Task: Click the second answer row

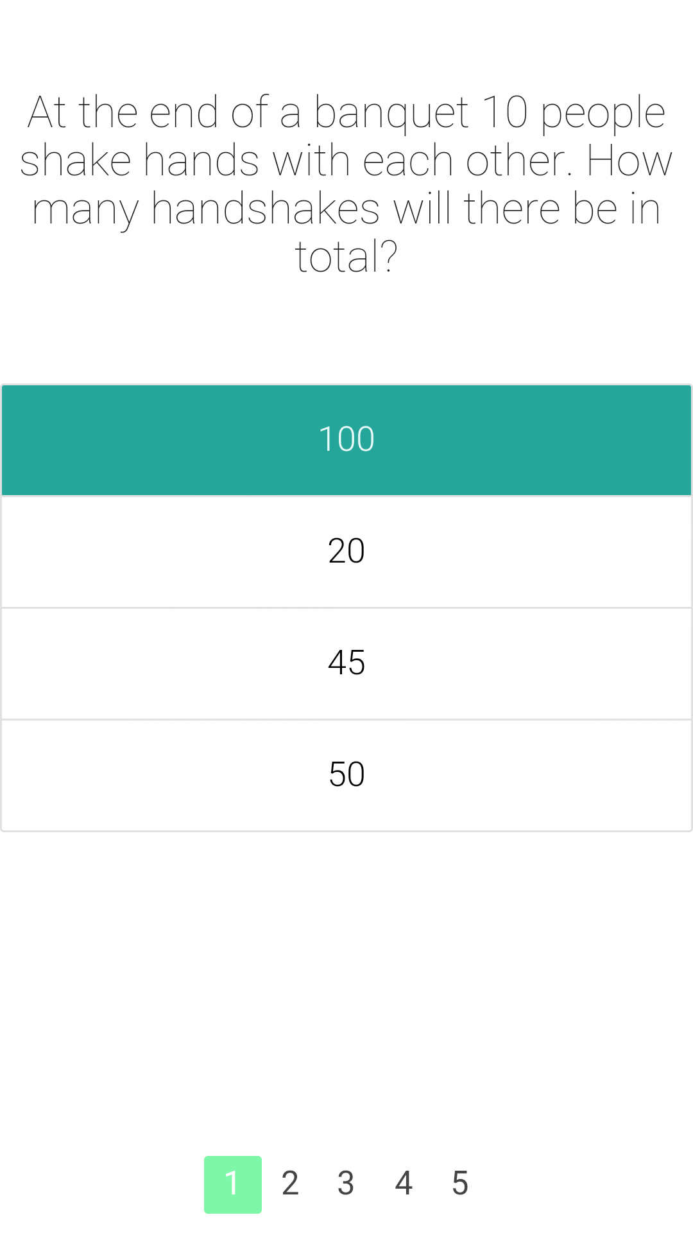Action: (x=346, y=551)
